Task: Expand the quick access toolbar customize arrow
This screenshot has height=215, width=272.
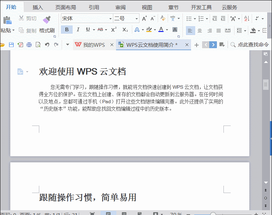Action: tap(67, 45)
